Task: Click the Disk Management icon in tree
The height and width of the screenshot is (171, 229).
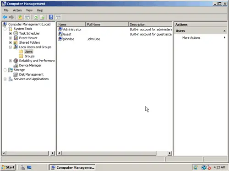Action: [16, 74]
